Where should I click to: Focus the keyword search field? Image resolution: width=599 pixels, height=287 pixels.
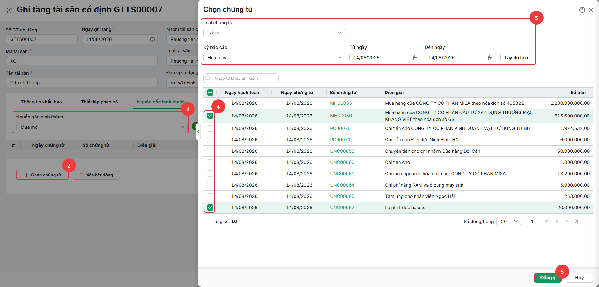coord(241,78)
